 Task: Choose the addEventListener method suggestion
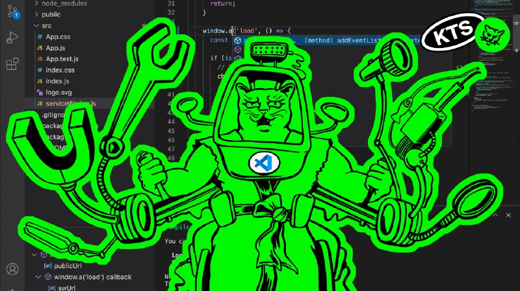click(x=327, y=40)
